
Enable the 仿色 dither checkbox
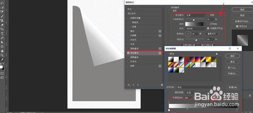click(208, 15)
